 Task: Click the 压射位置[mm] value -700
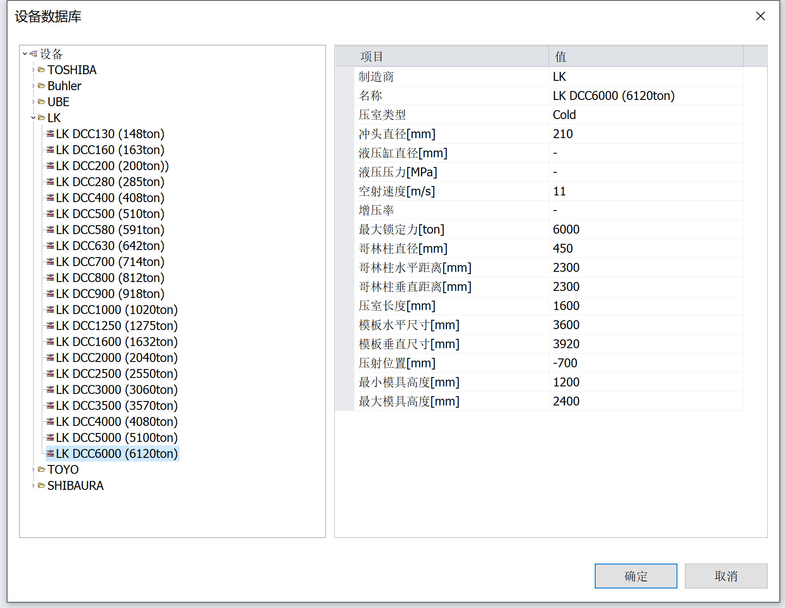[565, 363]
